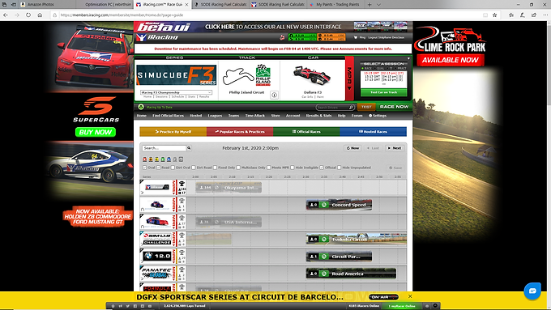This screenshot has height=310, width=551.
Task: Enable the Fixed Only checkbox
Action: click(x=215, y=168)
